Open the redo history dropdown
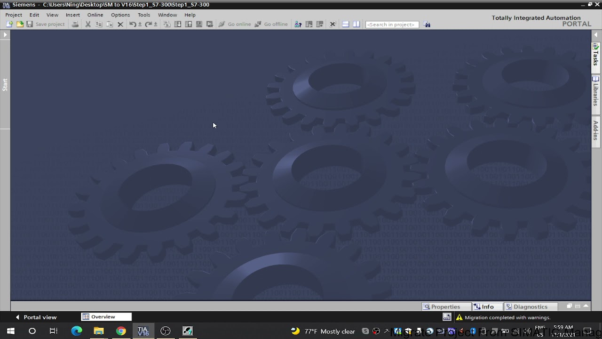 click(x=156, y=24)
